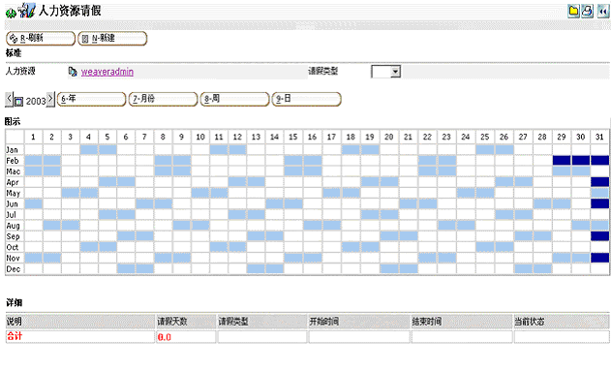Click the Mac row label
Screen dimensions: 611x372
14,171
